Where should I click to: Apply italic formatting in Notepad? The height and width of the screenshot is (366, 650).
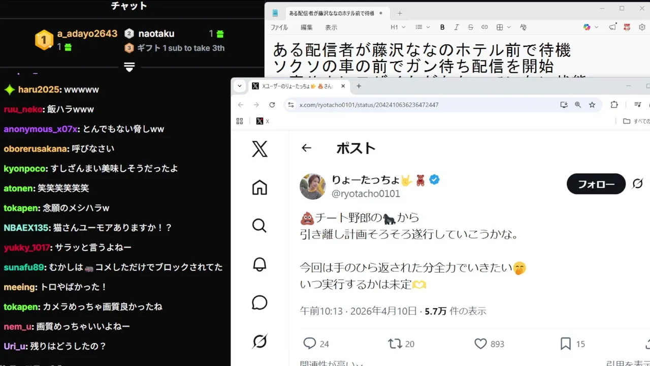[x=456, y=27]
